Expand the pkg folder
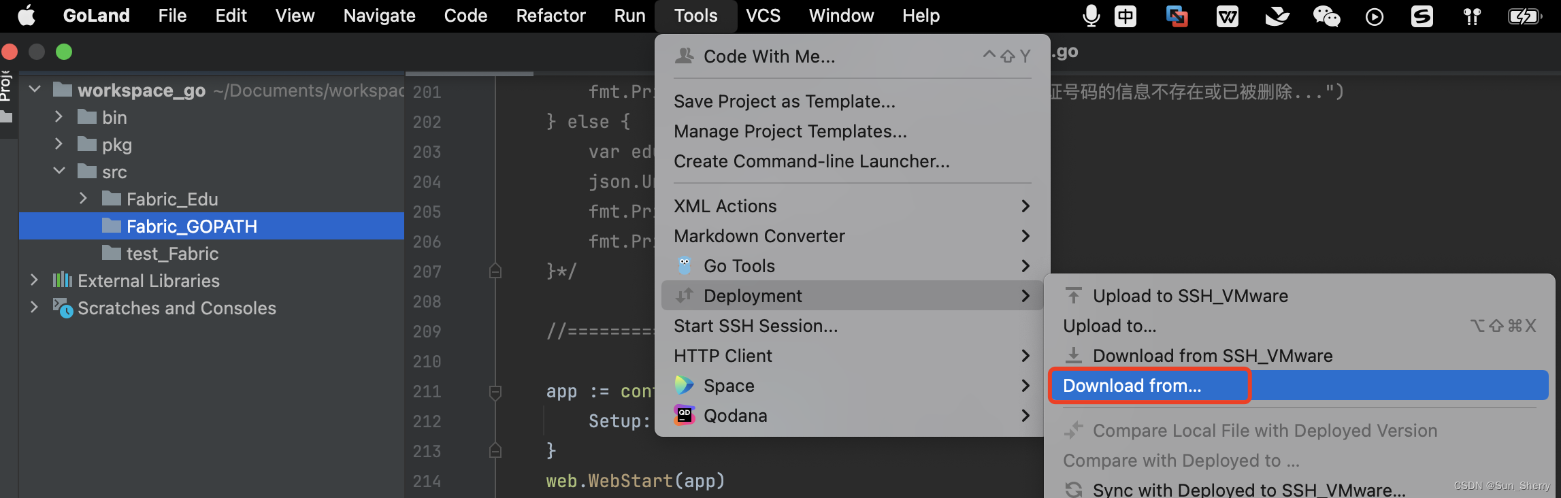The width and height of the screenshot is (1561, 498). coord(59,144)
